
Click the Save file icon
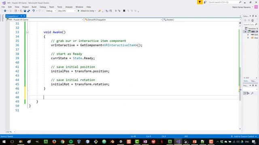(x=25, y=11)
